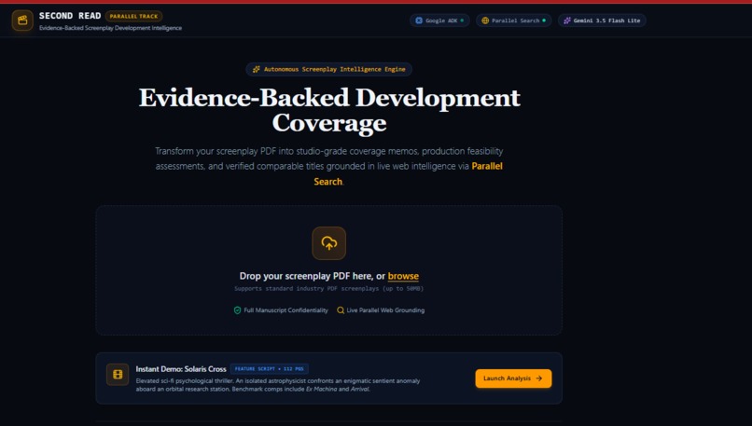This screenshot has height=426, width=752.
Task: Click the arrow icon on Launch Analysis button
Action: tap(539, 378)
